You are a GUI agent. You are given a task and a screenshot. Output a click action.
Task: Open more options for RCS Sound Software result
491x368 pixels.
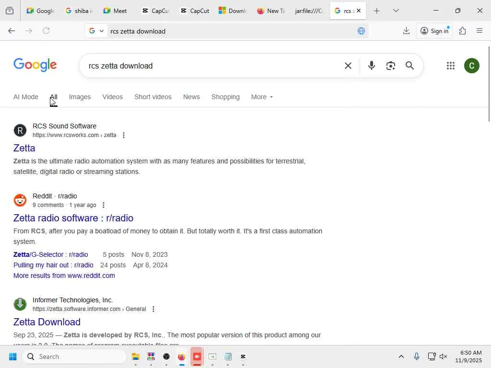pyautogui.click(x=124, y=135)
